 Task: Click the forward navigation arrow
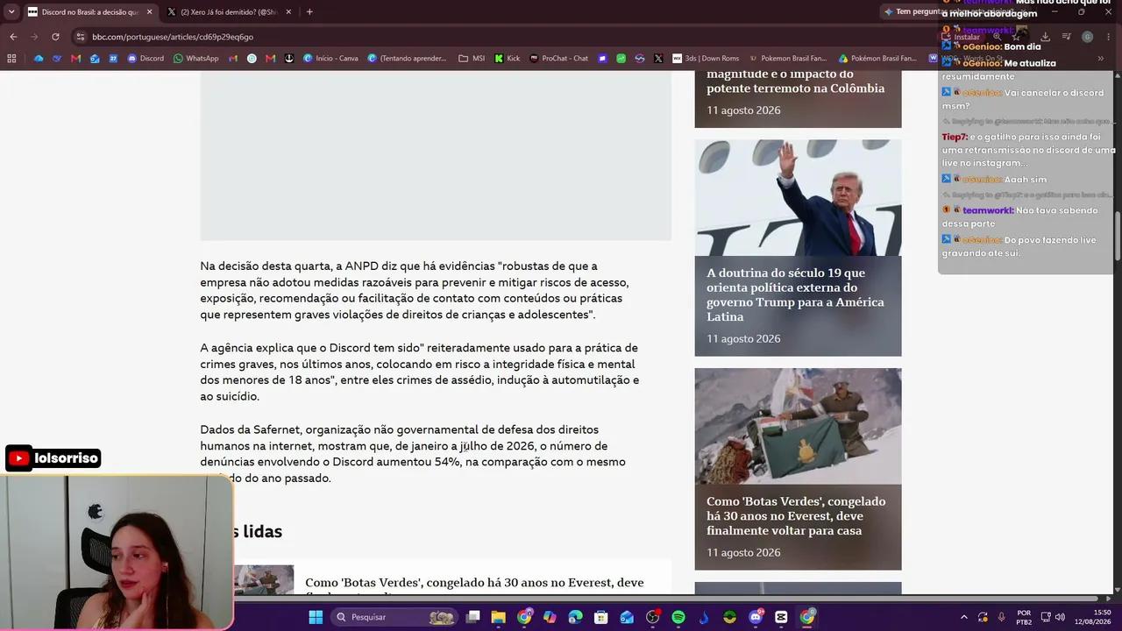[34, 37]
